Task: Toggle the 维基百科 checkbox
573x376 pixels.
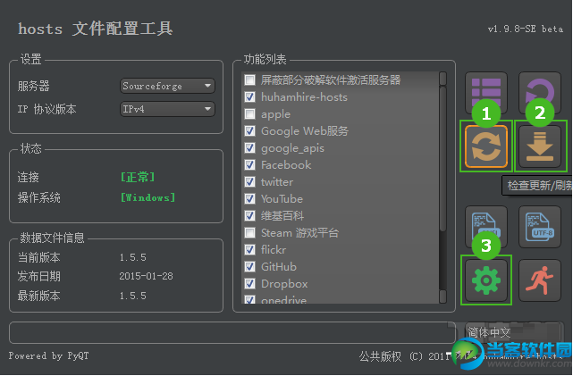Action: 250,216
